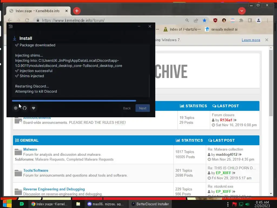
Task: Click the blue install progress bar
Action: tap(74, 101)
